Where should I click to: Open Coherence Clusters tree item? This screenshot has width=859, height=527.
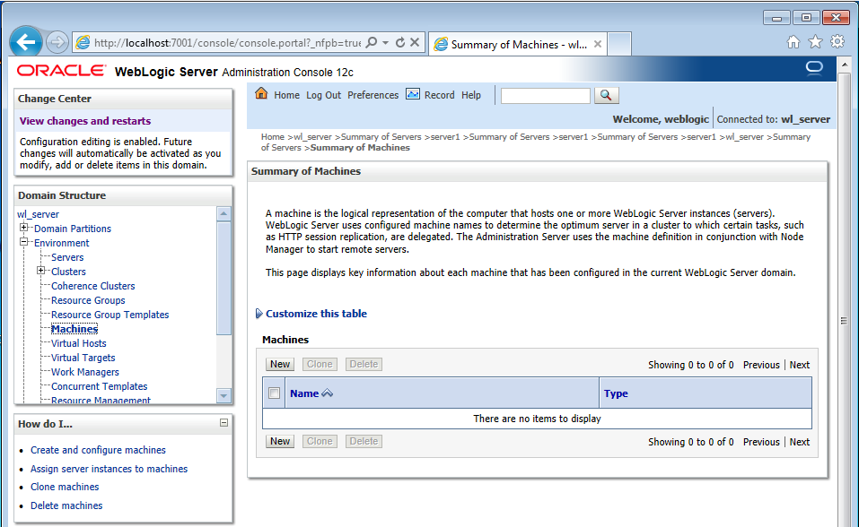(92, 286)
